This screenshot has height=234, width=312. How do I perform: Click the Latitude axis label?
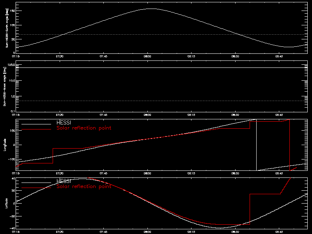point(7,203)
